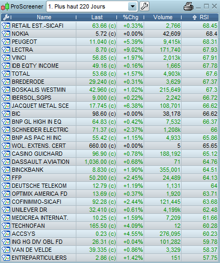Select the PEUGEOT name cell
Screen dimensions: 220x263
click(x=43, y=42)
